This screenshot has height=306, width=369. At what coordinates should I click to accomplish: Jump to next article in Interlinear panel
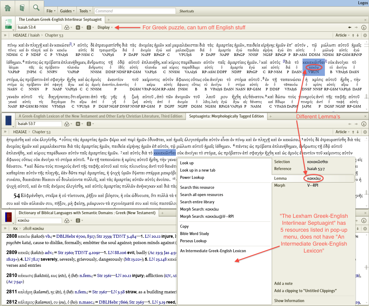(x=358, y=35)
